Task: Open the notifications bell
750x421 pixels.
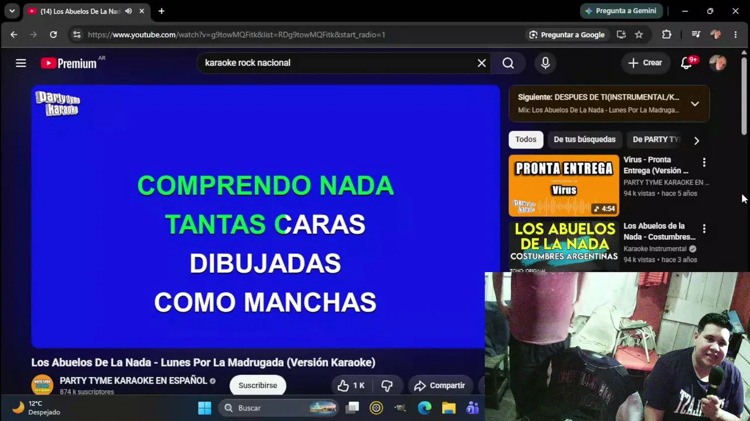Action: pyautogui.click(x=687, y=63)
